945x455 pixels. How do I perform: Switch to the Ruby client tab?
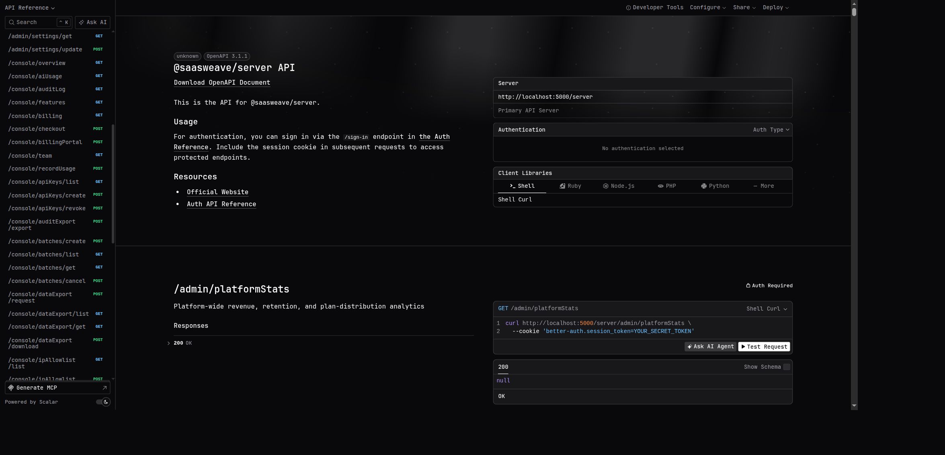point(570,186)
